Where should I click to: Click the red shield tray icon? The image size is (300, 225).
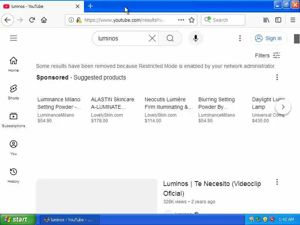pyautogui.click(x=272, y=219)
